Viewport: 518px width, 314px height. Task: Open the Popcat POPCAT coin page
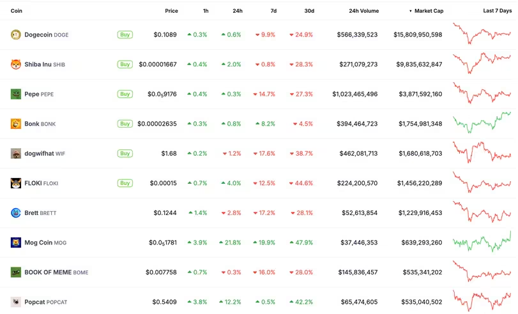tap(45, 302)
